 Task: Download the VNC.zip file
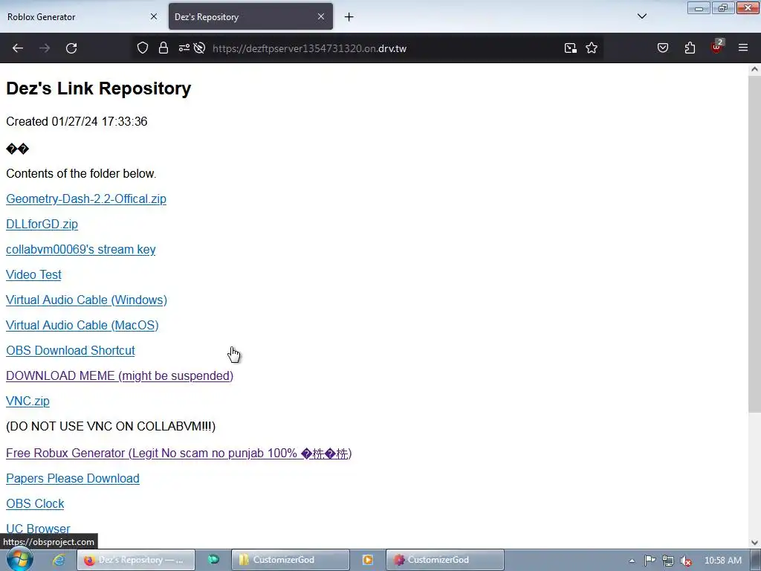coord(27,401)
